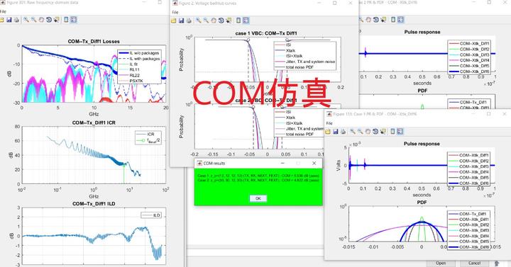Select 'total noise PDF' legend entry in case 1 VBC

tap(295, 67)
